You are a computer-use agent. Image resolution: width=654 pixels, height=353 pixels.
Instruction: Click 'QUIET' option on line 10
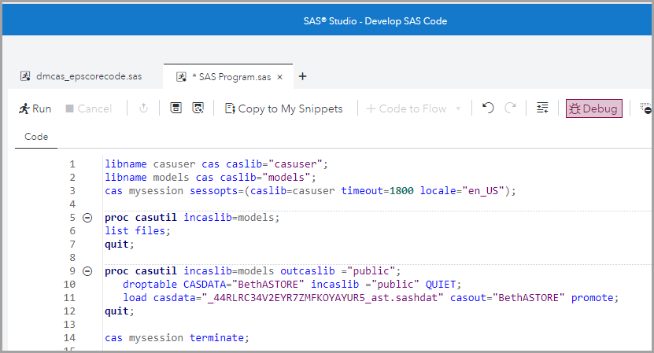click(441, 285)
